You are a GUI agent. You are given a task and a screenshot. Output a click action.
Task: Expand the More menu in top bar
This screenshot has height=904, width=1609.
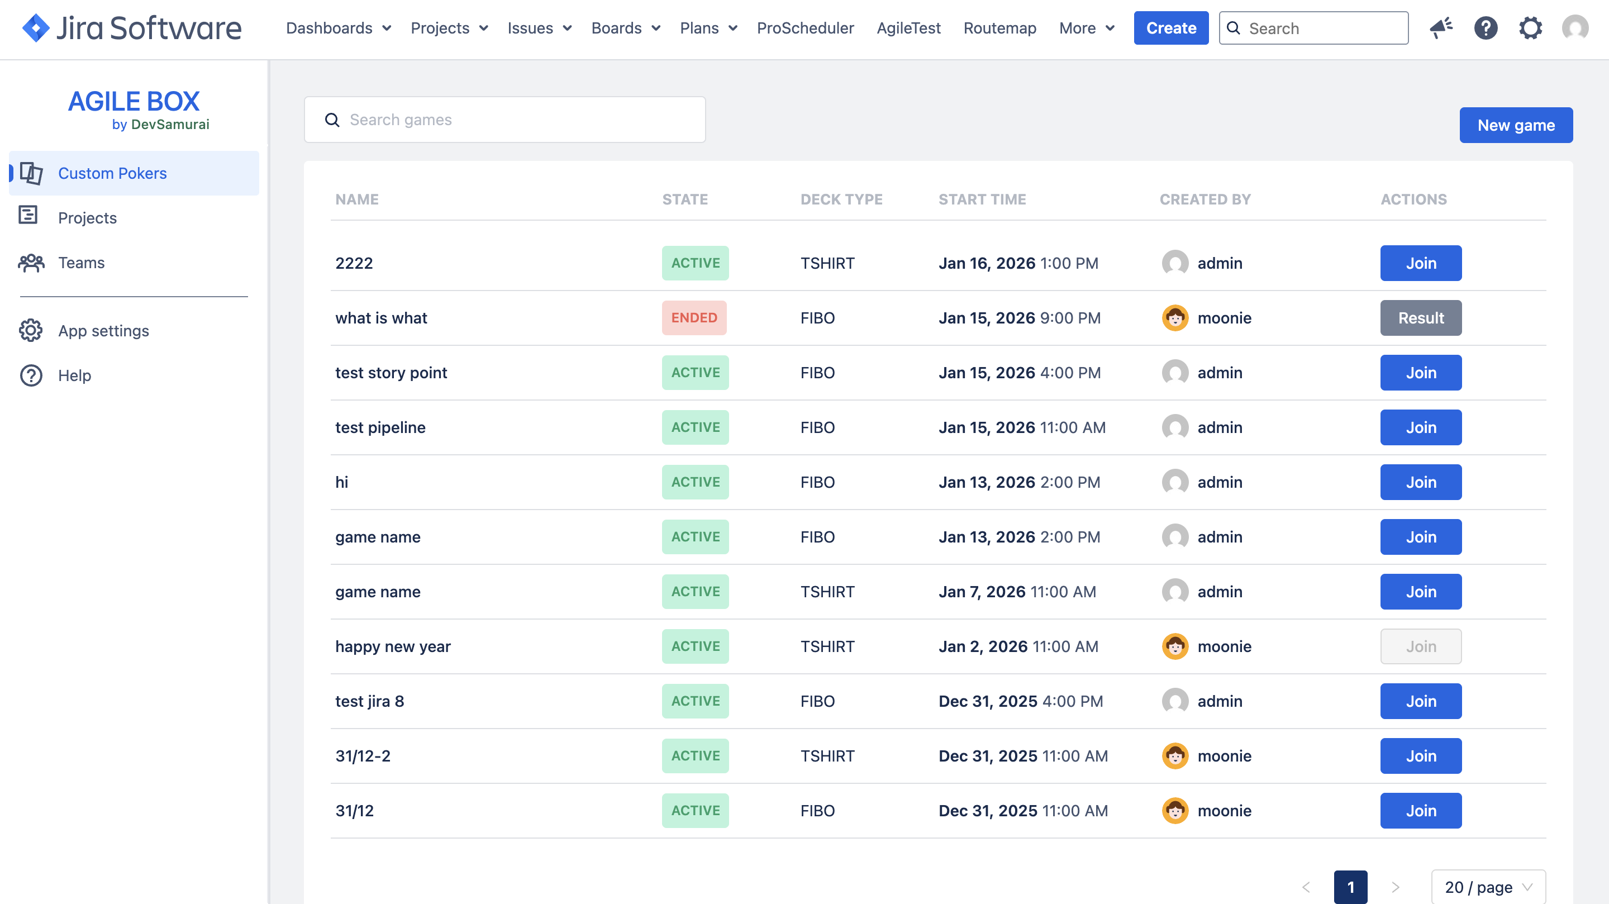[1086, 28]
